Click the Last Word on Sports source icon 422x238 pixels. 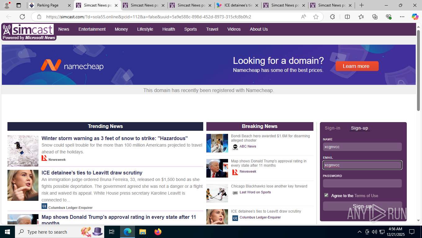pos(235,192)
